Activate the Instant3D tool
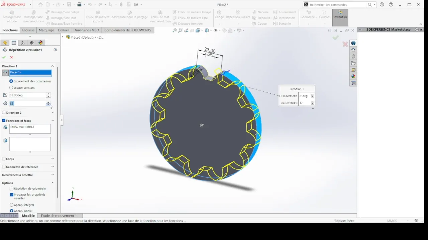 click(340, 17)
